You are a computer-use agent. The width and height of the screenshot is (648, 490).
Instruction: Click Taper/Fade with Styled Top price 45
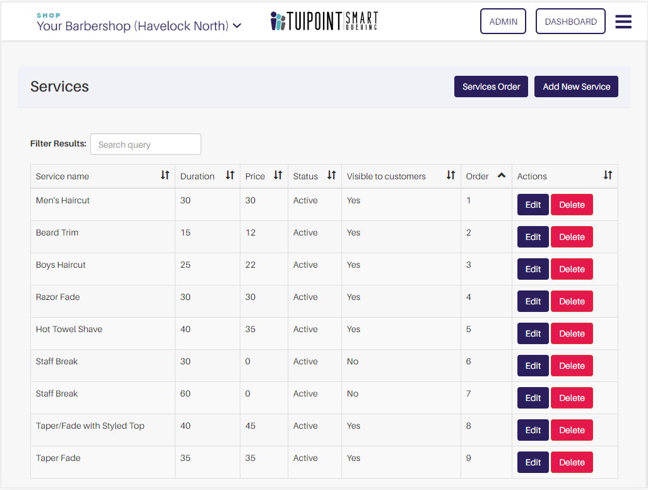tap(250, 426)
